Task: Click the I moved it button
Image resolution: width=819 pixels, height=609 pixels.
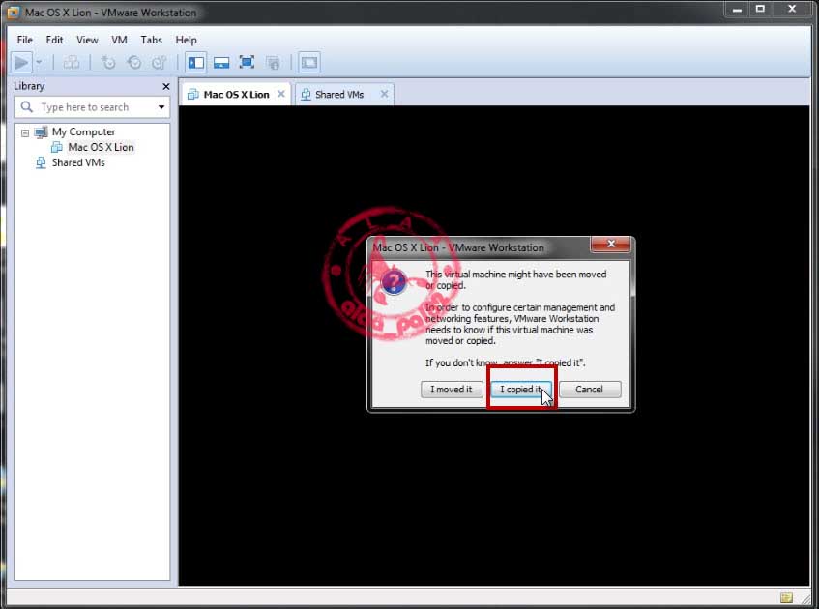Action: click(x=452, y=390)
